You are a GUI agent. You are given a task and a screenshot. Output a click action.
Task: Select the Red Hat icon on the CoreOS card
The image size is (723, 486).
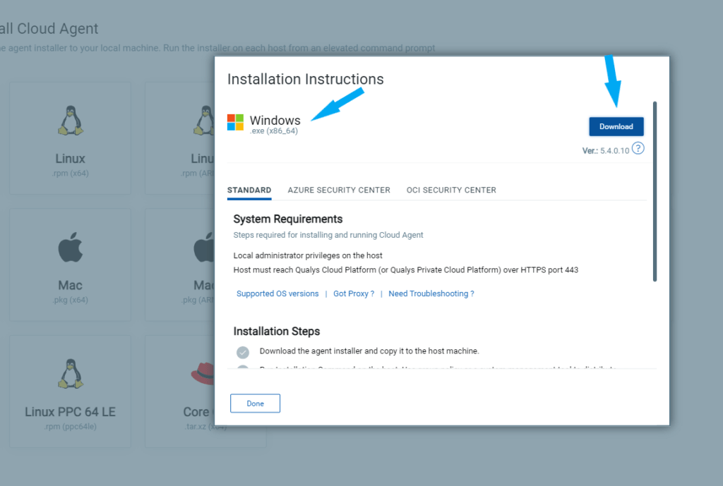pos(203,374)
